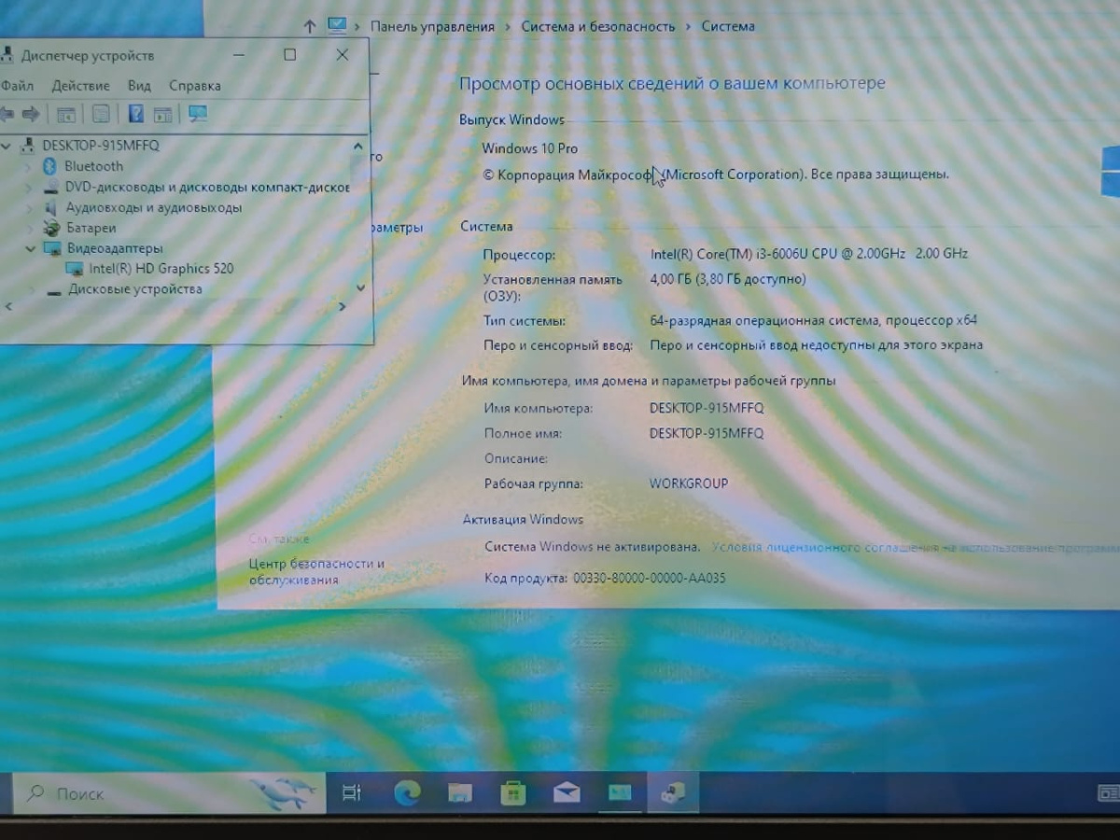1120x840 pixels.
Task: Expand Аудиовходы и аудиовыходы category
Action: click(x=29, y=207)
